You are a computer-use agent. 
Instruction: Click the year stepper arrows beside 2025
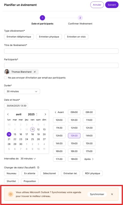pos(37,114)
